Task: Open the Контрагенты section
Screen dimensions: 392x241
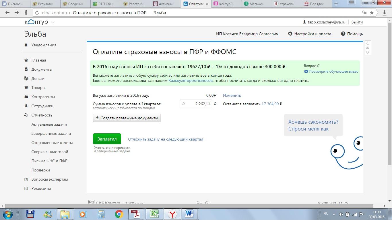Action: pos(40,97)
